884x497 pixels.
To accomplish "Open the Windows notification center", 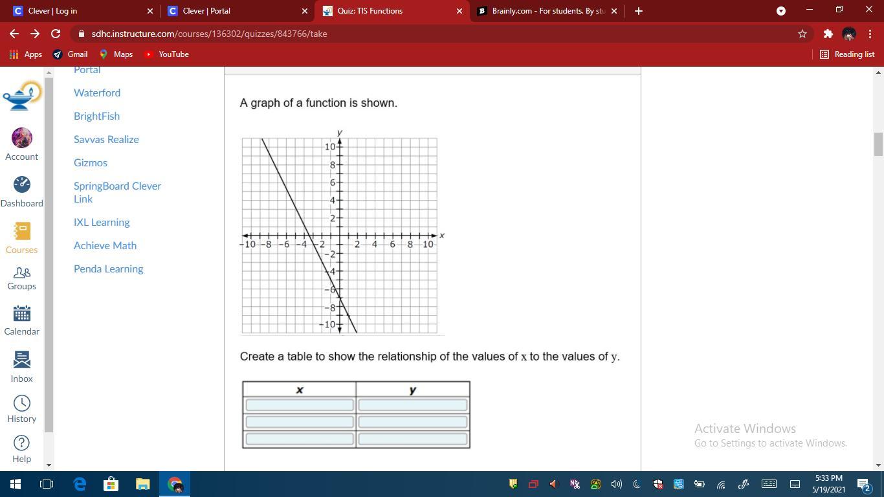I will 863,483.
